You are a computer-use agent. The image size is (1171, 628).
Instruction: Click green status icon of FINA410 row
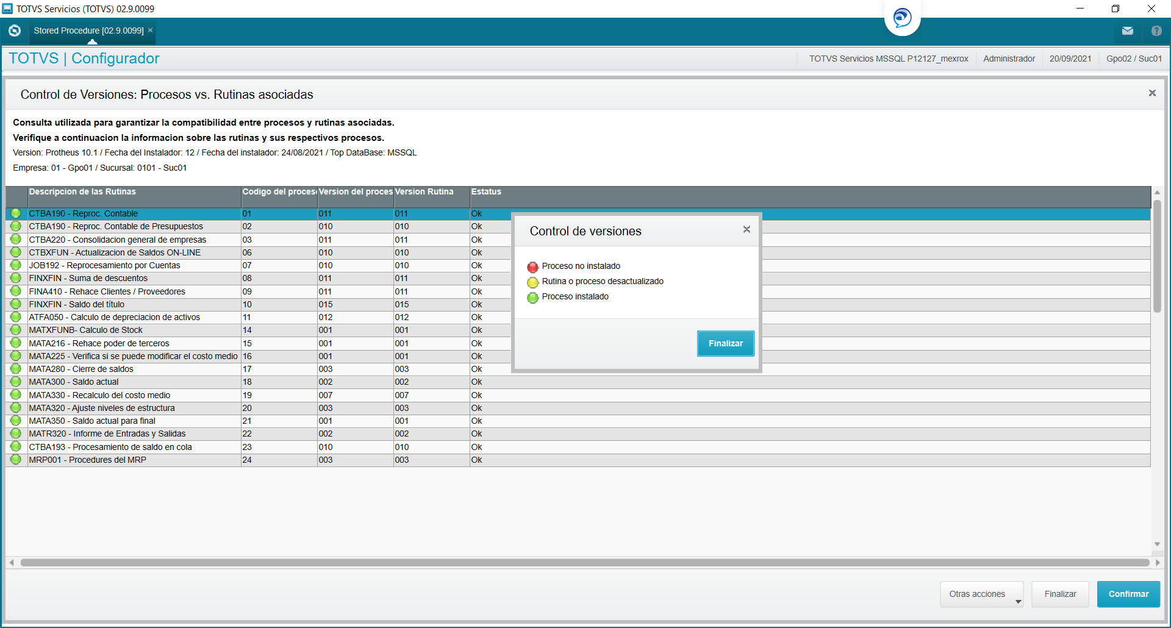[x=16, y=291]
